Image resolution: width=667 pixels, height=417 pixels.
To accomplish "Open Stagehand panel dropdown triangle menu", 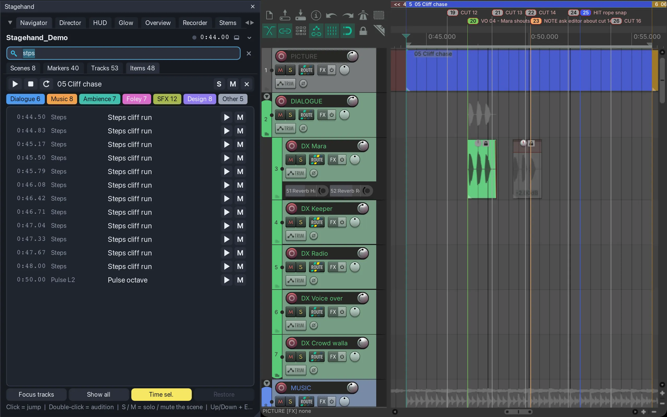I will point(10,23).
